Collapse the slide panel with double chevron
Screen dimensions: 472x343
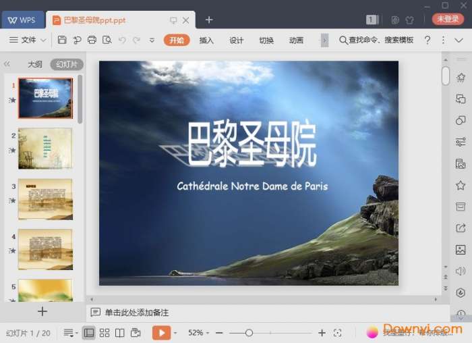(7, 65)
